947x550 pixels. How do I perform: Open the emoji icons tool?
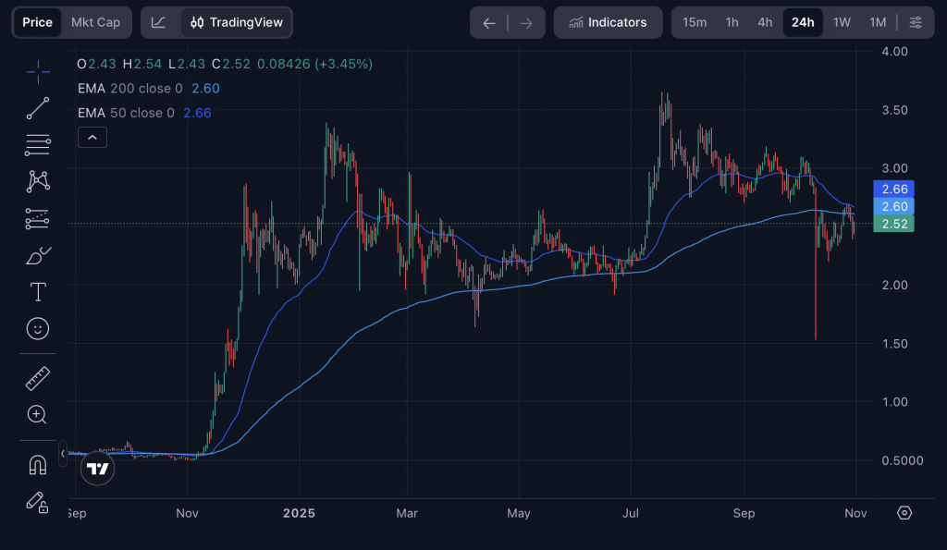point(38,328)
